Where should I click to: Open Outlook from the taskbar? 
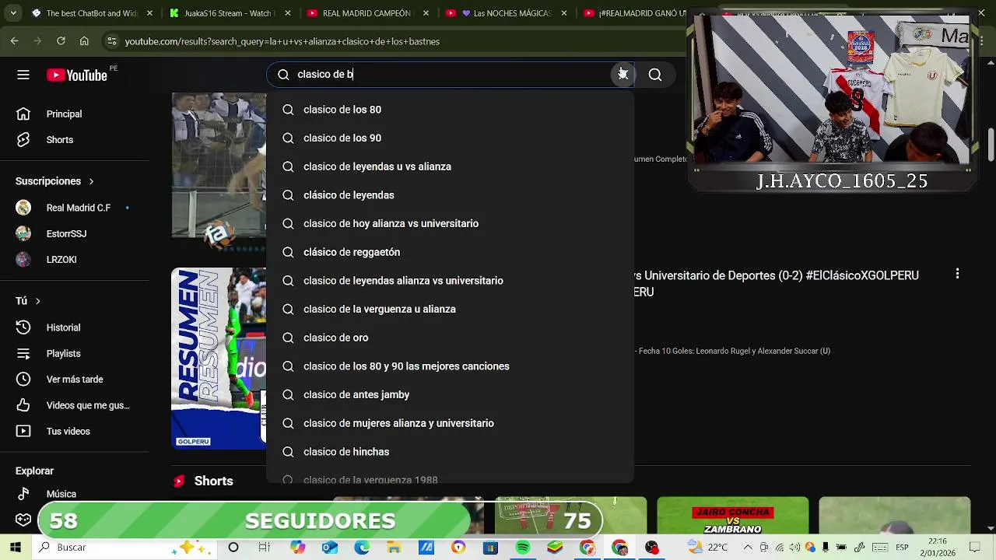[330, 548]
